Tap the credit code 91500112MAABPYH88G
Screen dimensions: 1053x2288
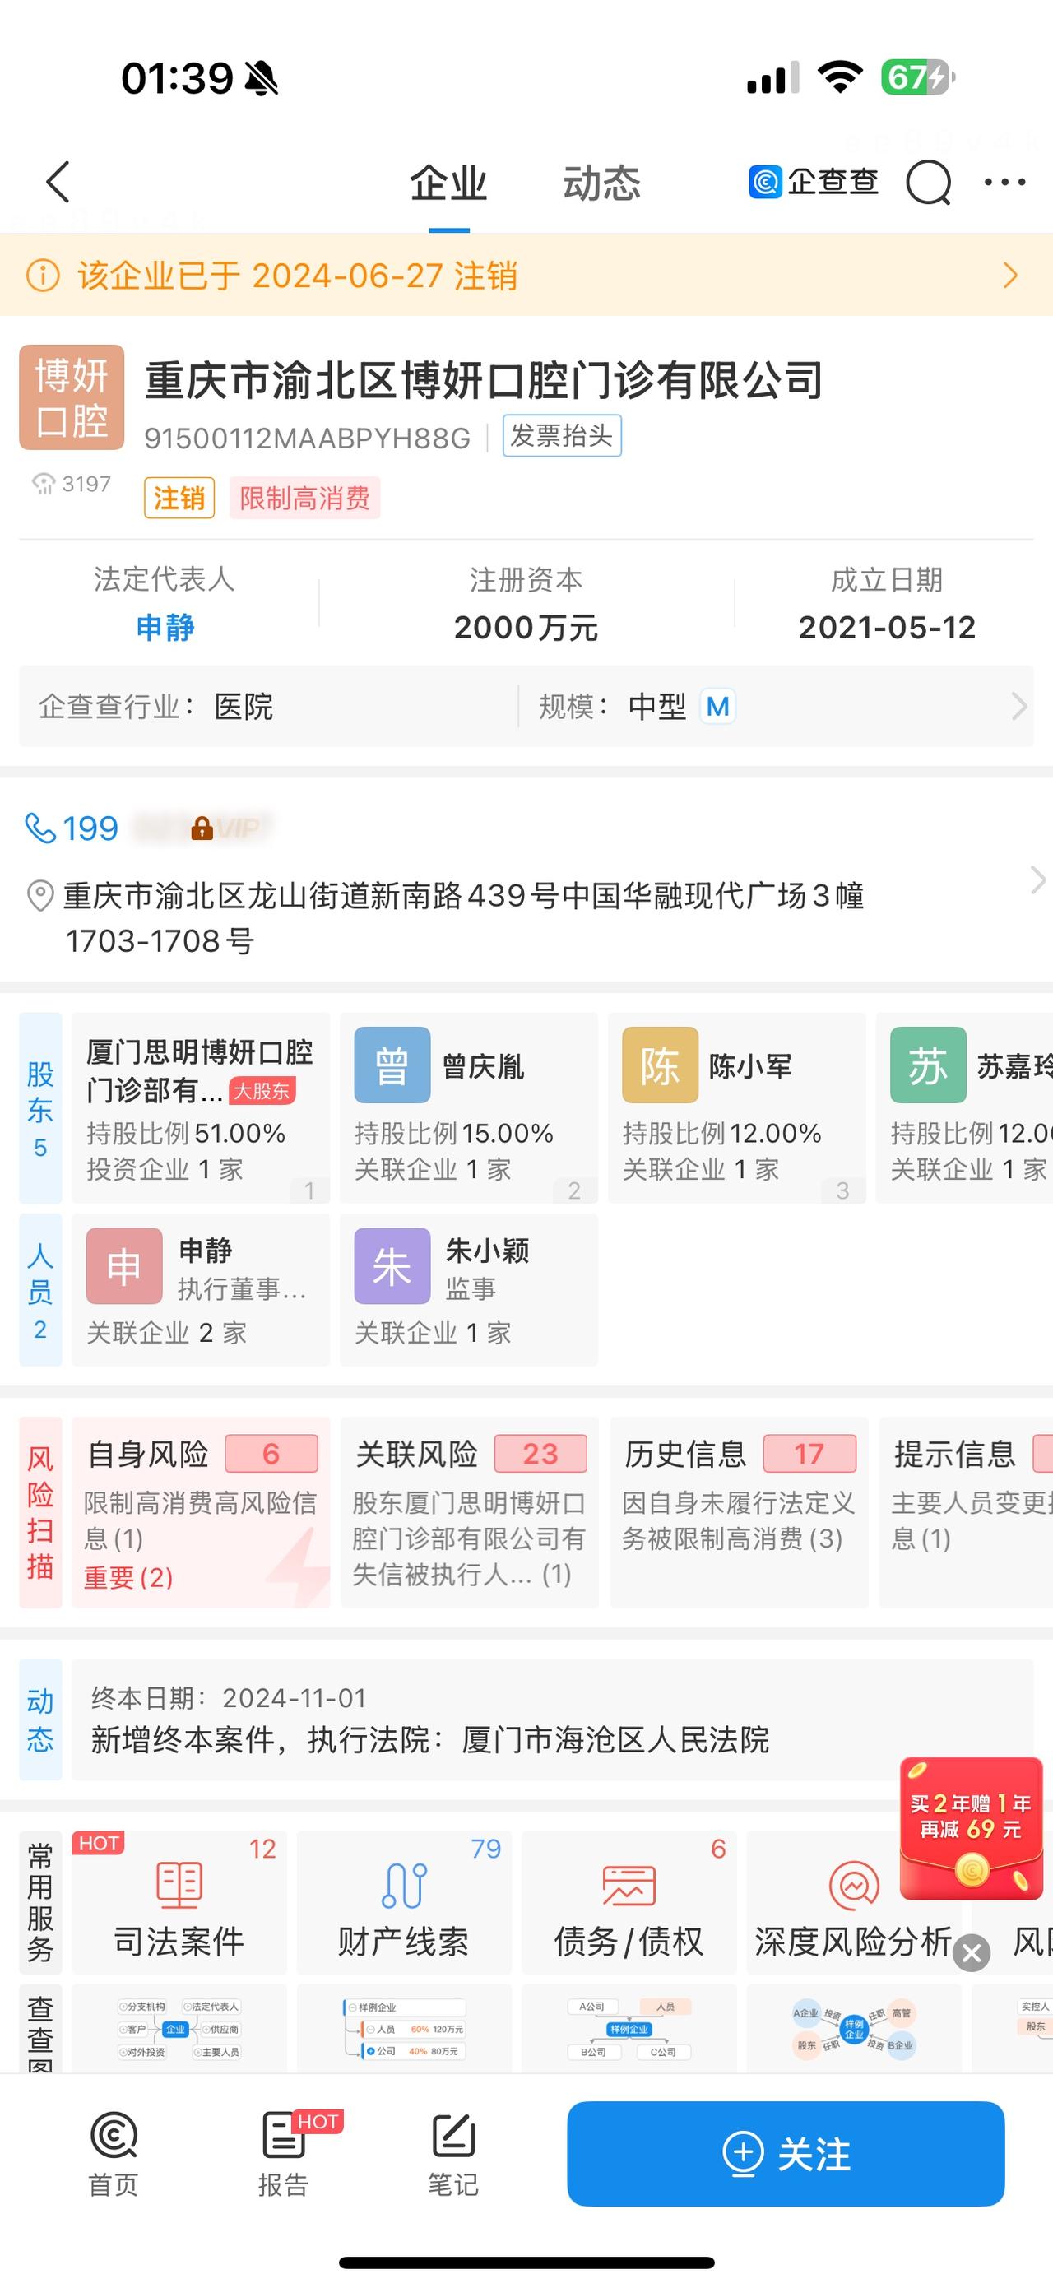click(x=307, y=438)
